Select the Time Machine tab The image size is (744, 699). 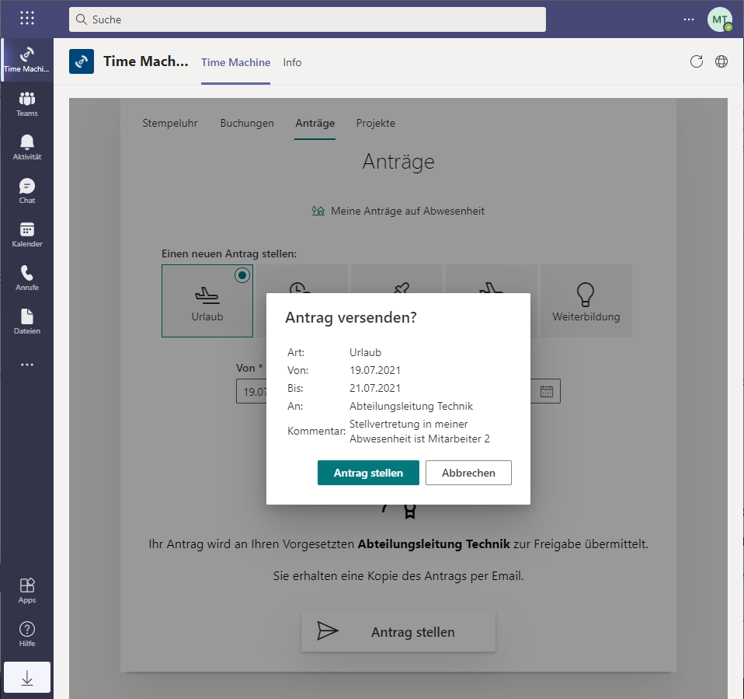point(235,62)
